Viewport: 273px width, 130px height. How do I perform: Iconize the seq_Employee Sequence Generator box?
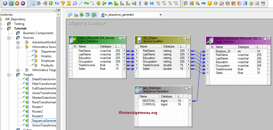coord(190,88)
